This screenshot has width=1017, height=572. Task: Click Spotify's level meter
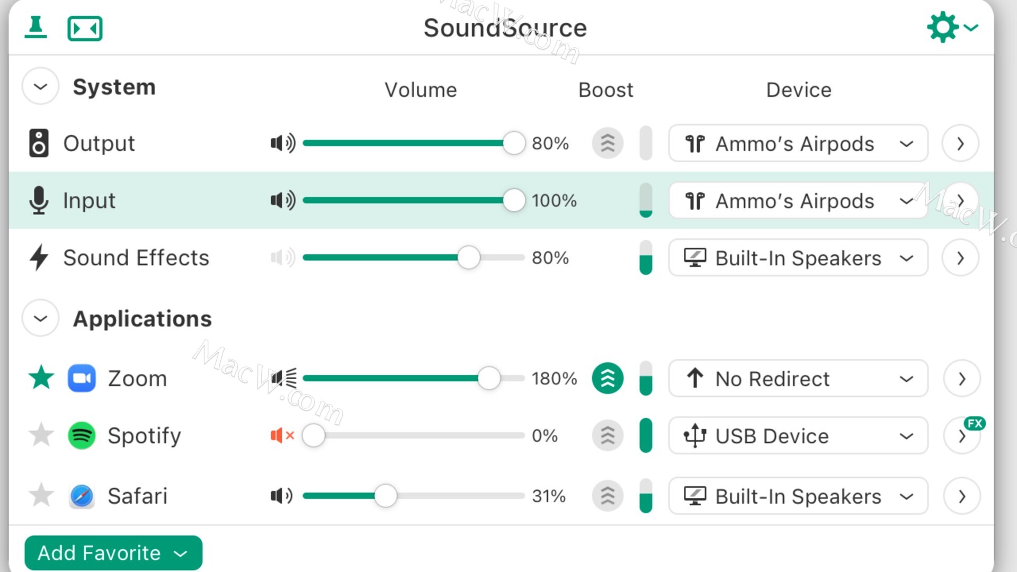646,435
